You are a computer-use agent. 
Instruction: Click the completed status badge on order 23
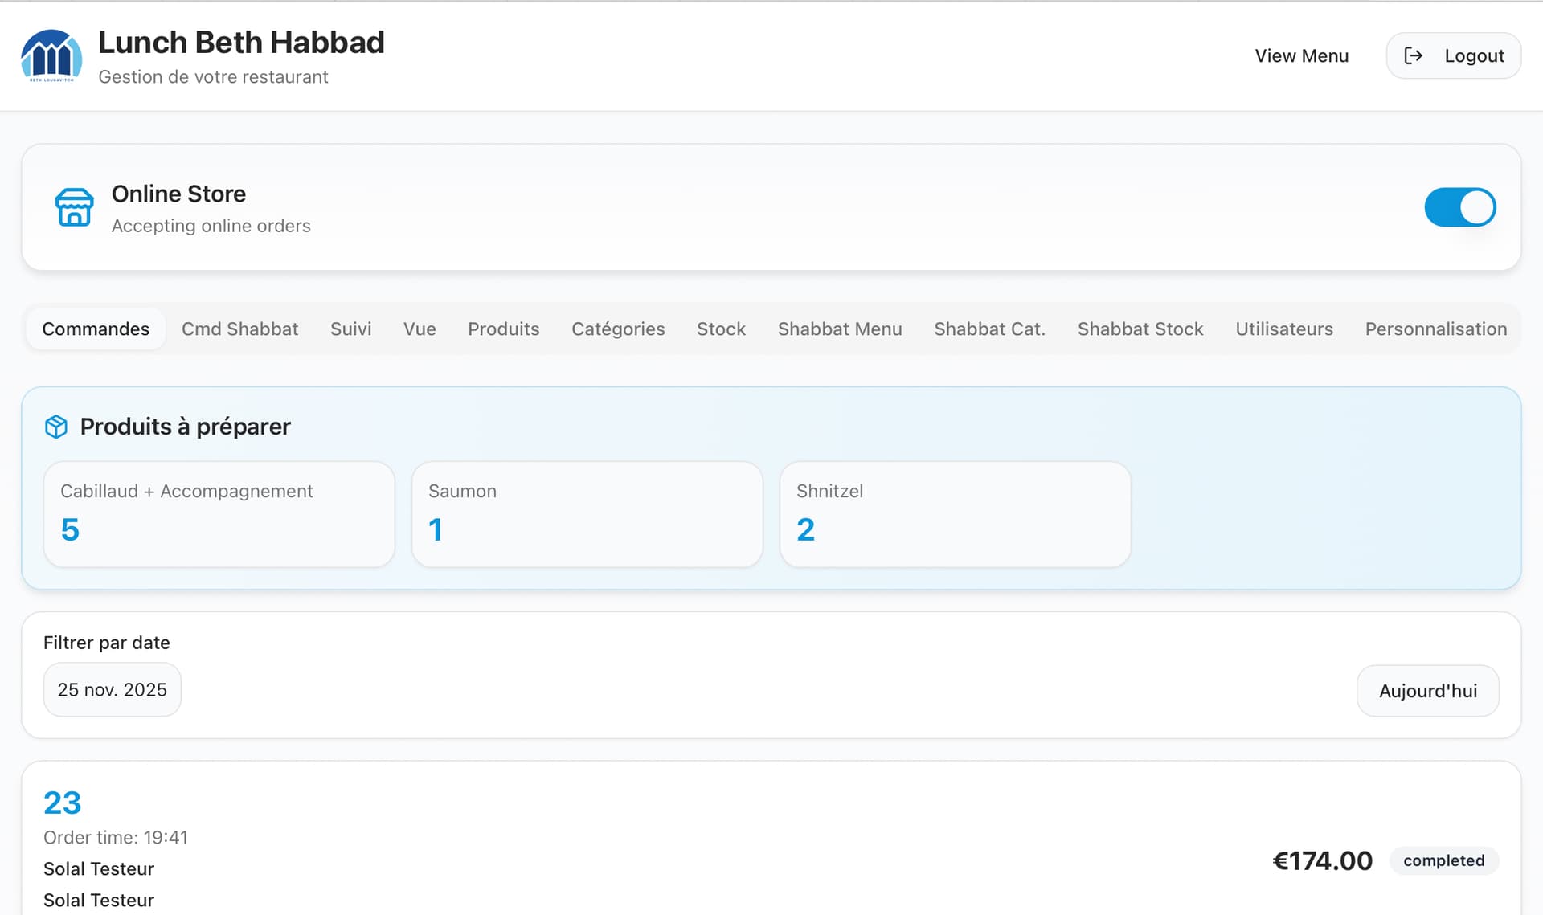(1443, 860)
